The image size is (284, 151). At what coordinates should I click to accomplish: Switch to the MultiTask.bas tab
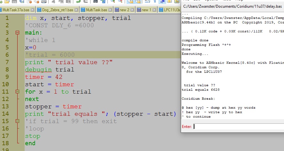pyautogui.click(x=96, y=10)
